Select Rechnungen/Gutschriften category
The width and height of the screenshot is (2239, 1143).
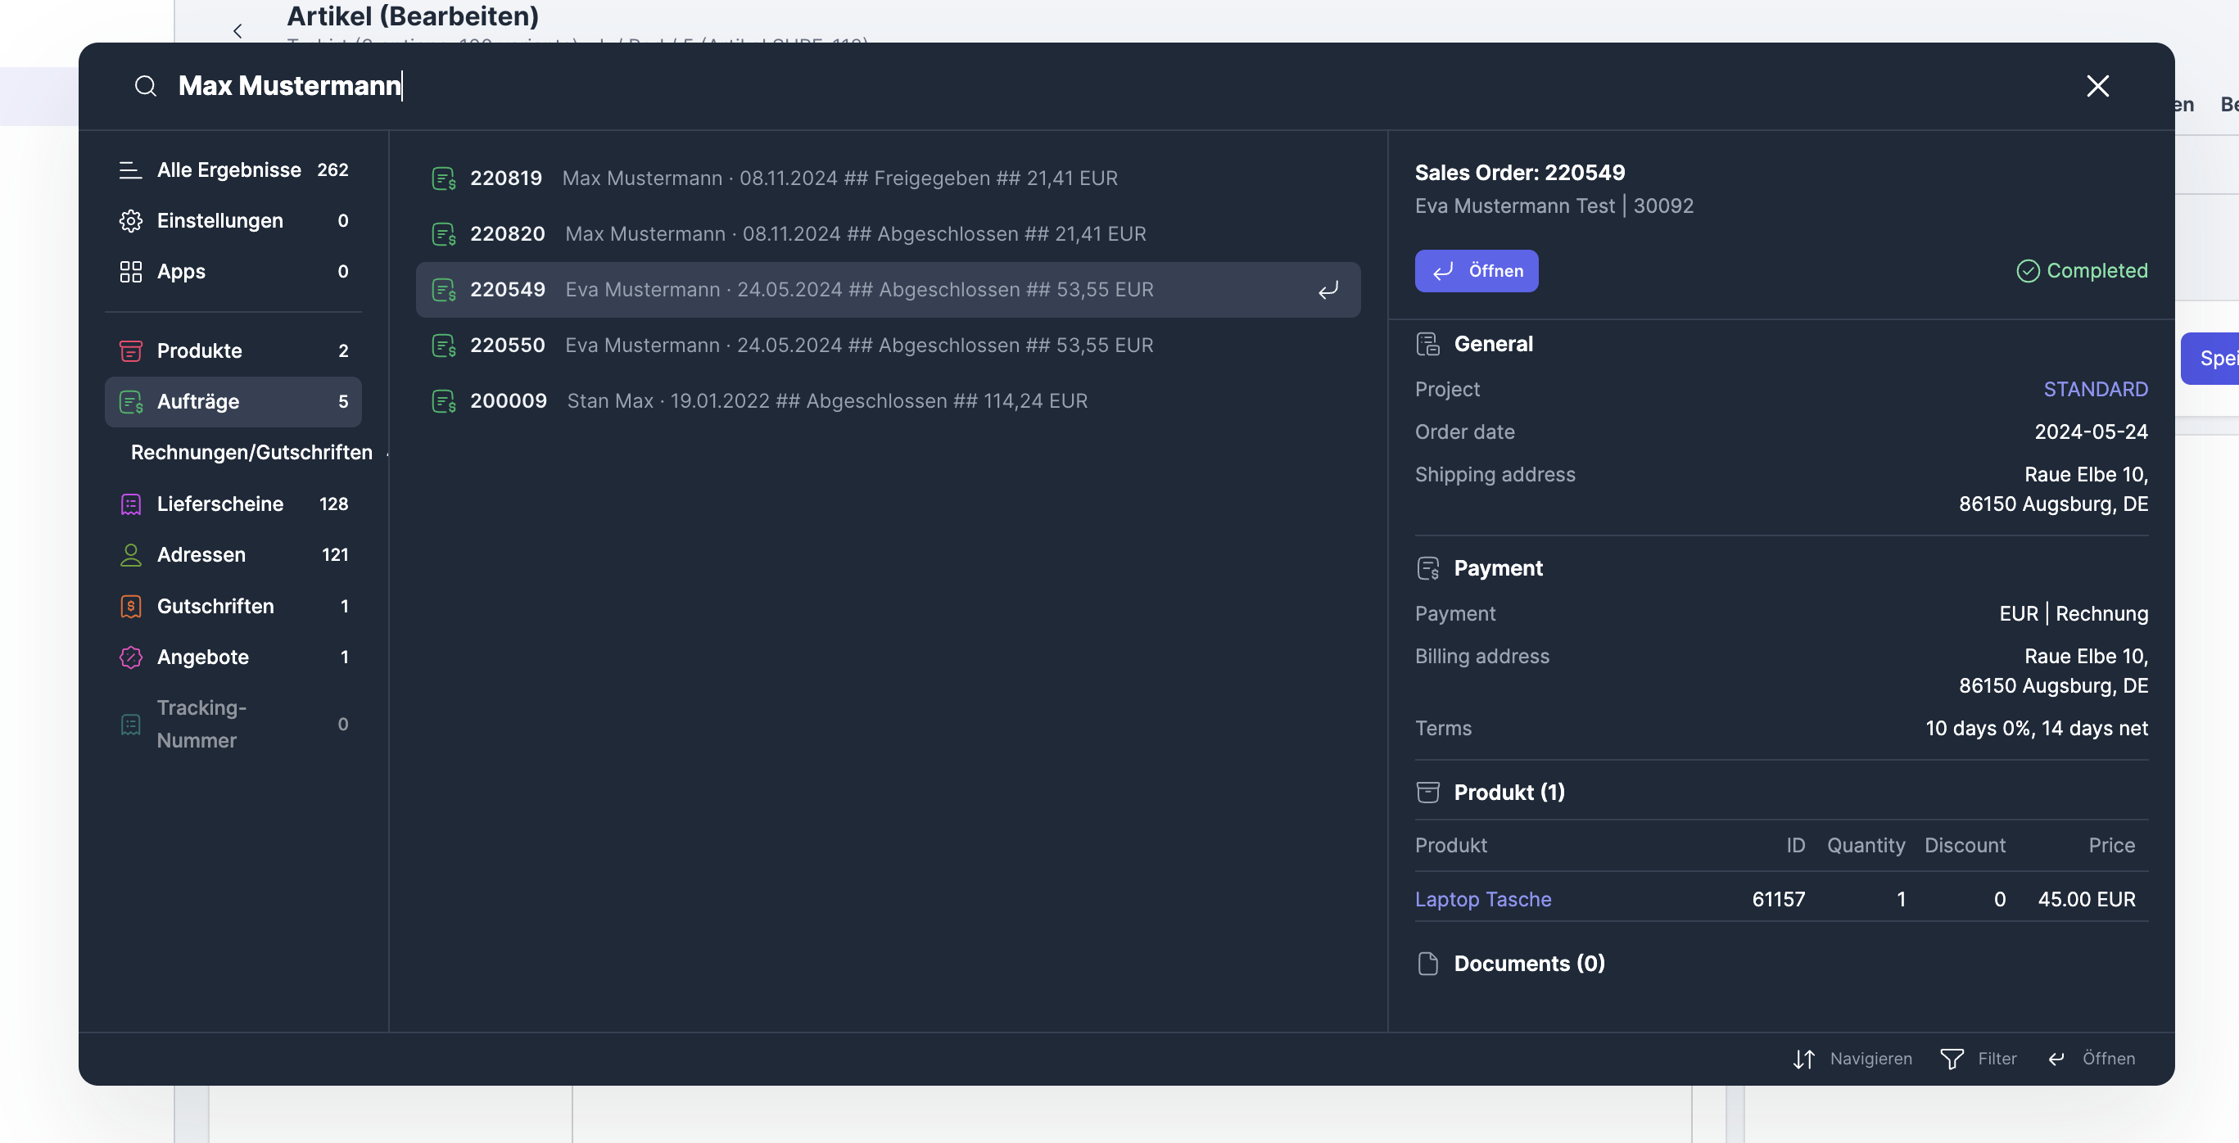[x=251, y=453]
